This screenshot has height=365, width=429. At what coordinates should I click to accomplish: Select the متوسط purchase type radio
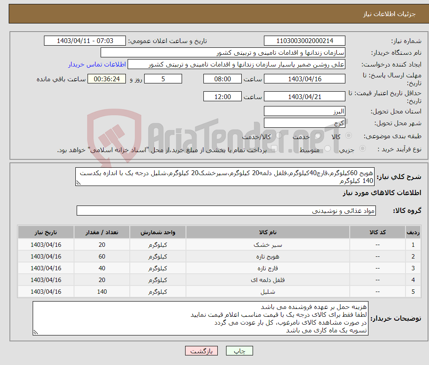[x=328, y=149]
